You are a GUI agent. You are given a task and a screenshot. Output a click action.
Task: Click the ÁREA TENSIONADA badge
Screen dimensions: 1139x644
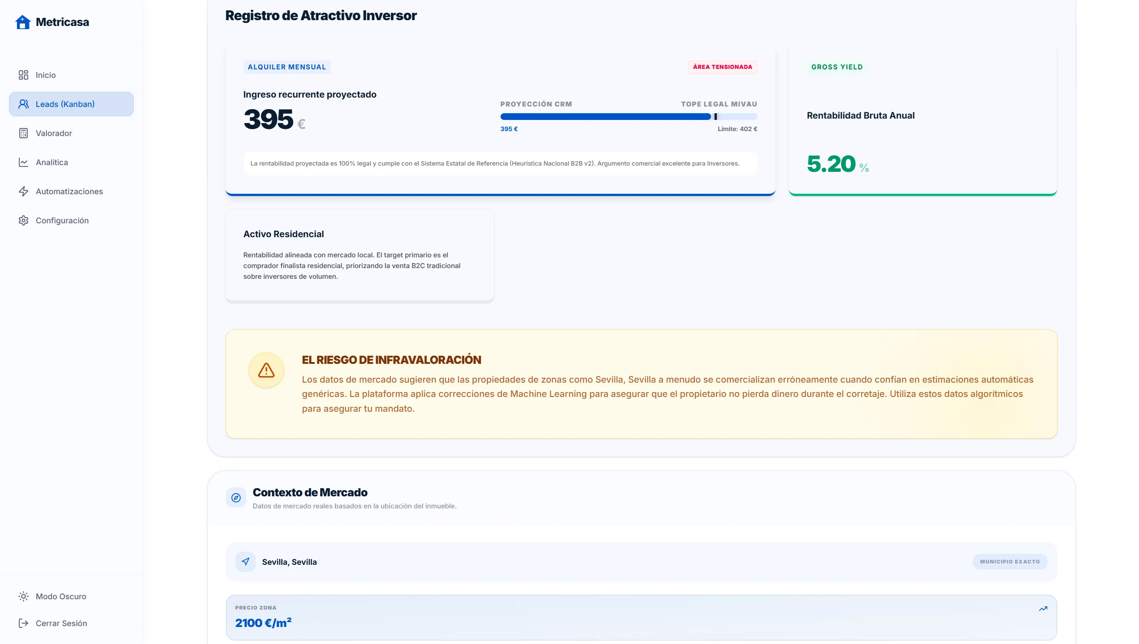pyautogui.click(x=722, y=67)
